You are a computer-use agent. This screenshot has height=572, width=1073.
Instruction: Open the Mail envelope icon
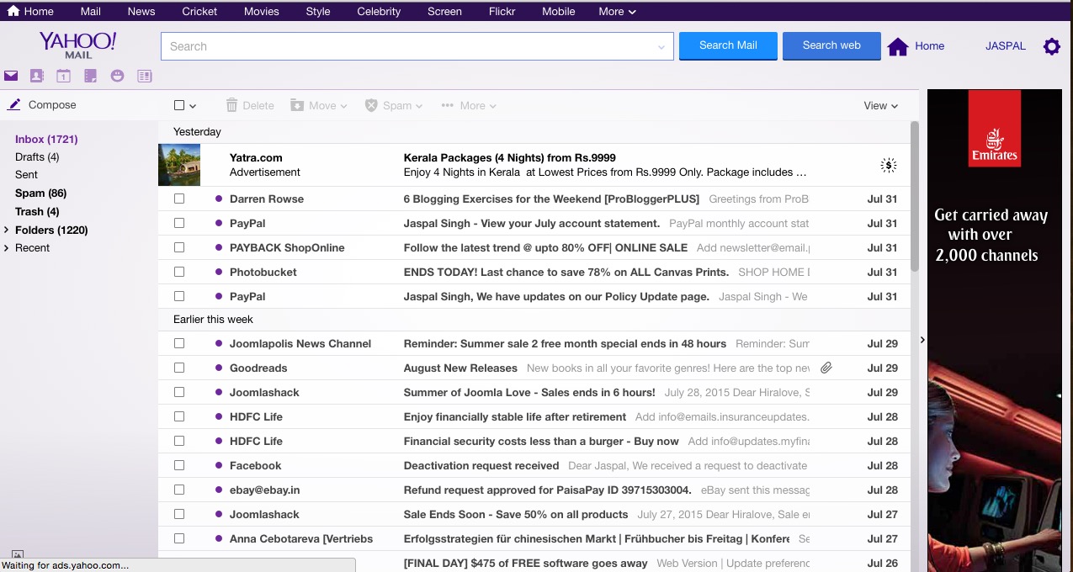click(x=11, y=76)
